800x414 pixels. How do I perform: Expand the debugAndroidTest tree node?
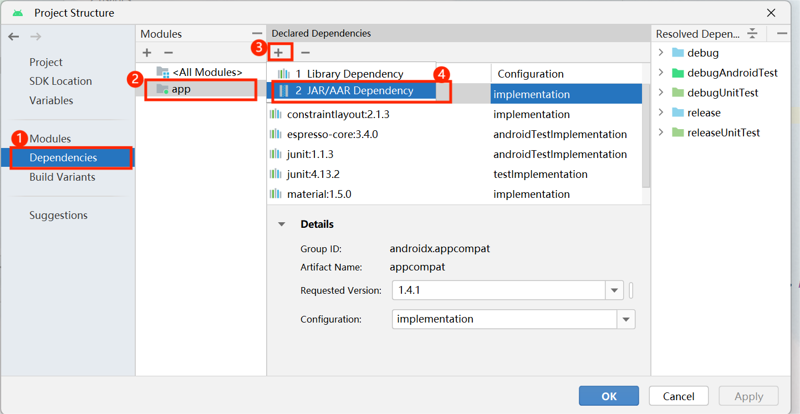point(661,73)
